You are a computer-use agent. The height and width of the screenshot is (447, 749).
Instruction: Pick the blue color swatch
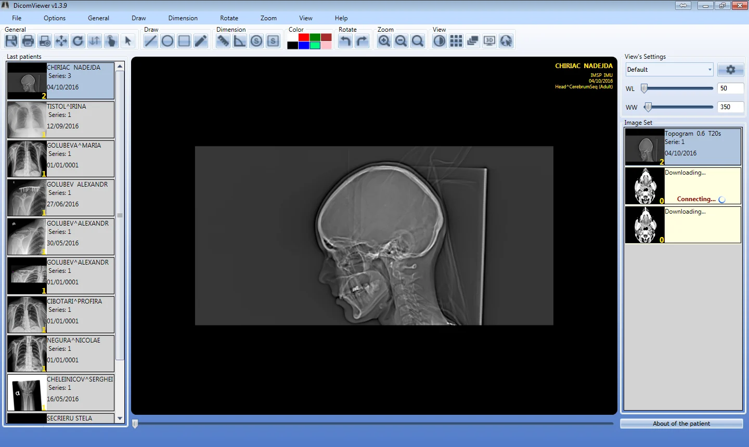304,45
